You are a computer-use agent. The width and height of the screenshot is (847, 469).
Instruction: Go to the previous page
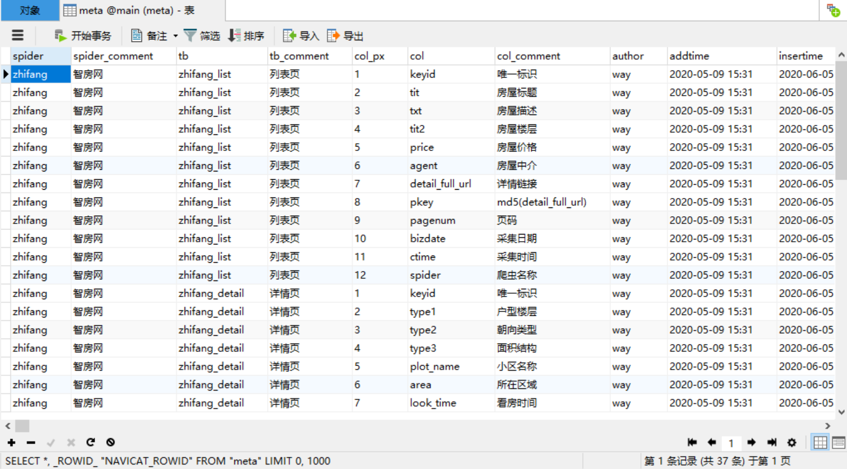[712, 442]
